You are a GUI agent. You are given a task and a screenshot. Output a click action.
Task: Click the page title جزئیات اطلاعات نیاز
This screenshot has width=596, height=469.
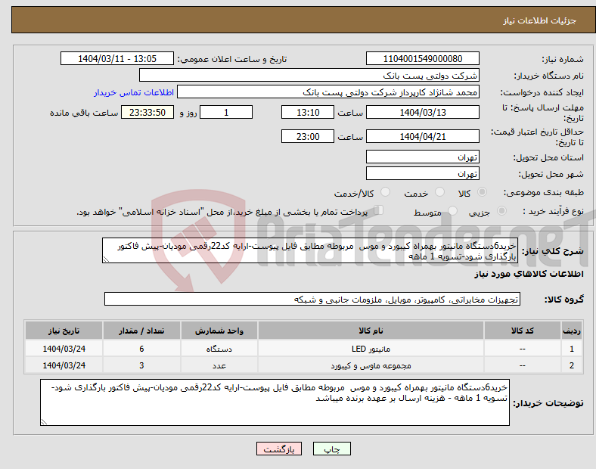pos(540,20)
